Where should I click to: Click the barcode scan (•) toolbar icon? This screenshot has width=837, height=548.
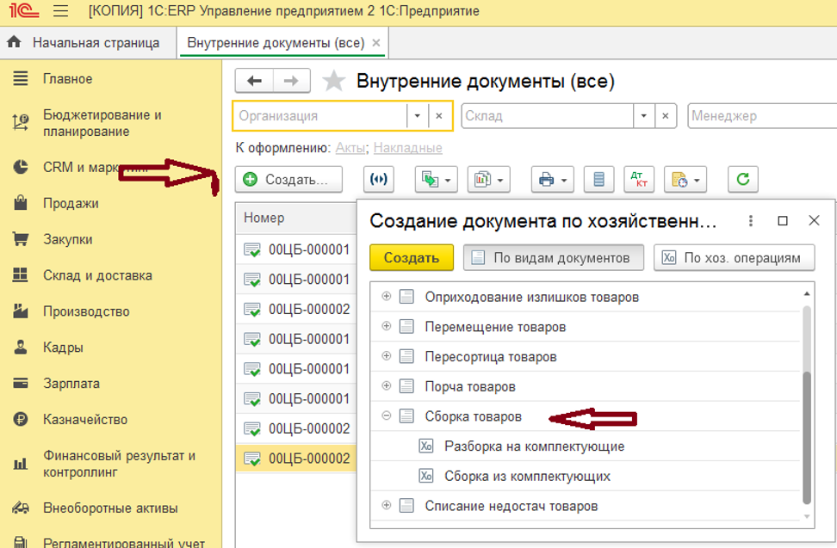coord(379,180)
